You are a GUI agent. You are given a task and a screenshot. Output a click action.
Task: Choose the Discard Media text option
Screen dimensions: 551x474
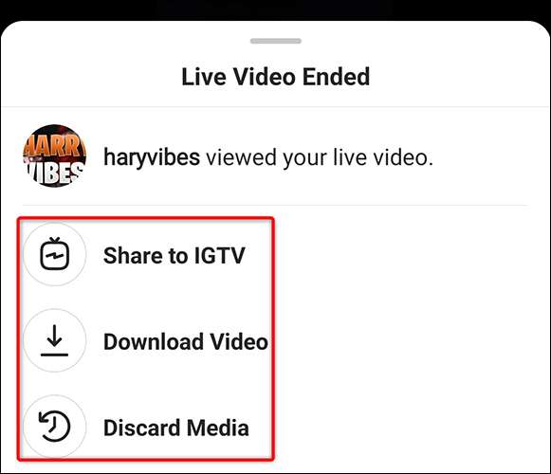(x=176, y=428)
